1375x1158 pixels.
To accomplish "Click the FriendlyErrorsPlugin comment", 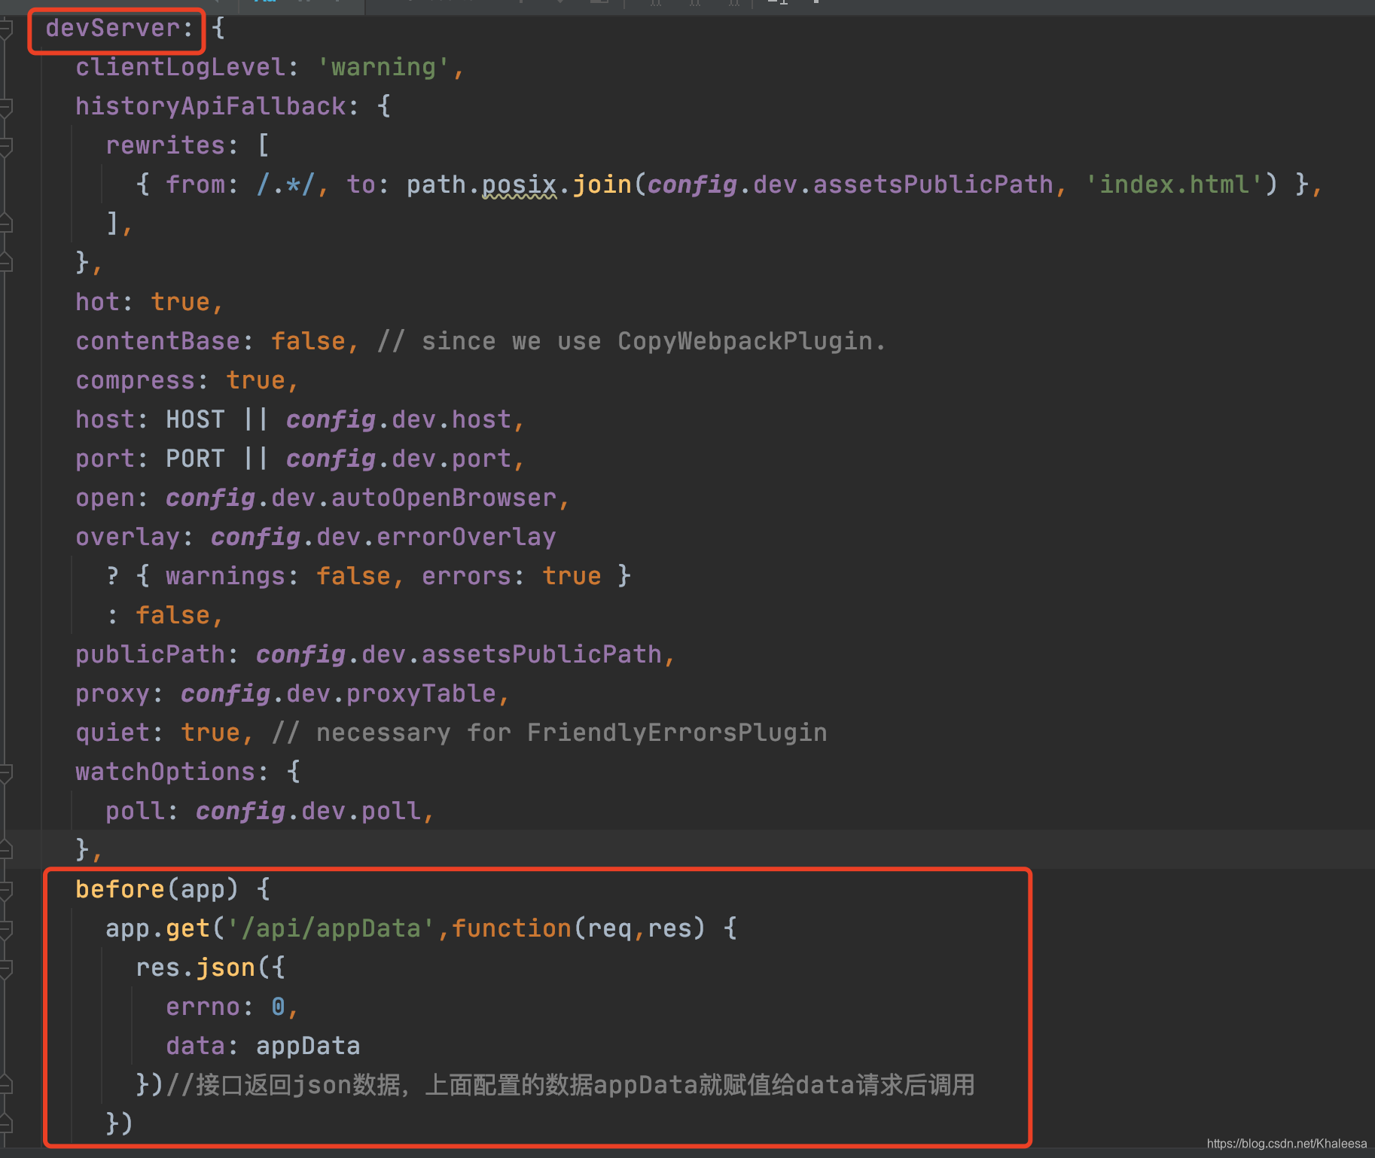I will point(549,733).
